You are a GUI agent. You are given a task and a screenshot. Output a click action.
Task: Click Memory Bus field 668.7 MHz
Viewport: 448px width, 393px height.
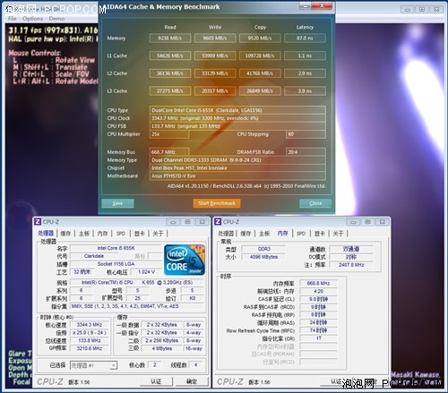tap(169, 152)
